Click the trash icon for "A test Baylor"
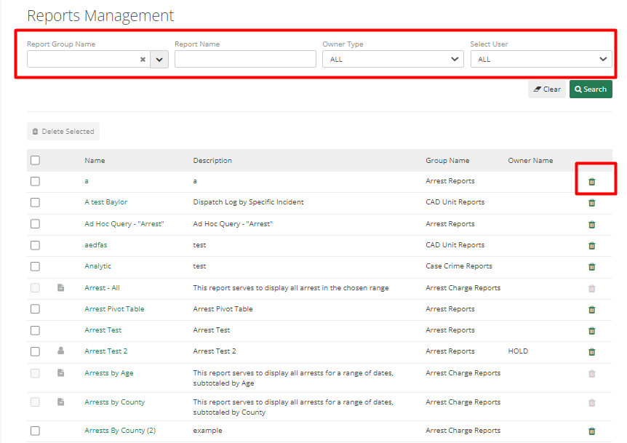Screen dimensions: 627x443 point(591,202)
